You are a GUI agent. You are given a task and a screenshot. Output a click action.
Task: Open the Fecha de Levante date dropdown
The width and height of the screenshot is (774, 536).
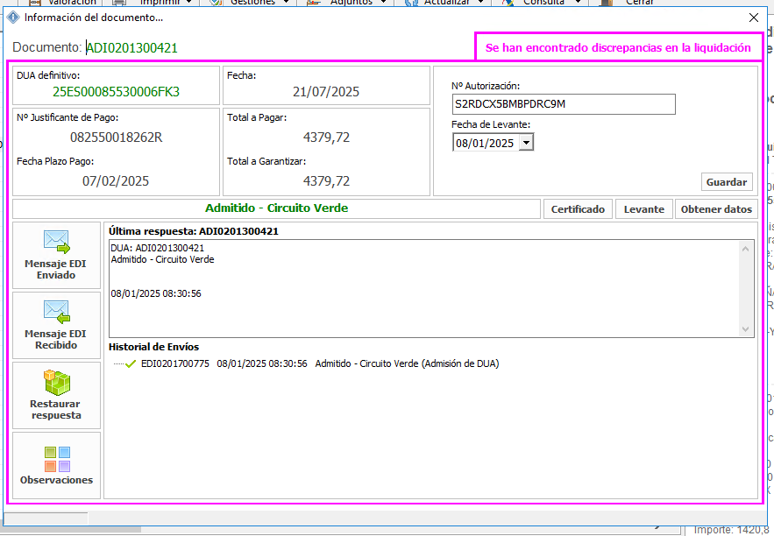(x=526, y=143)
